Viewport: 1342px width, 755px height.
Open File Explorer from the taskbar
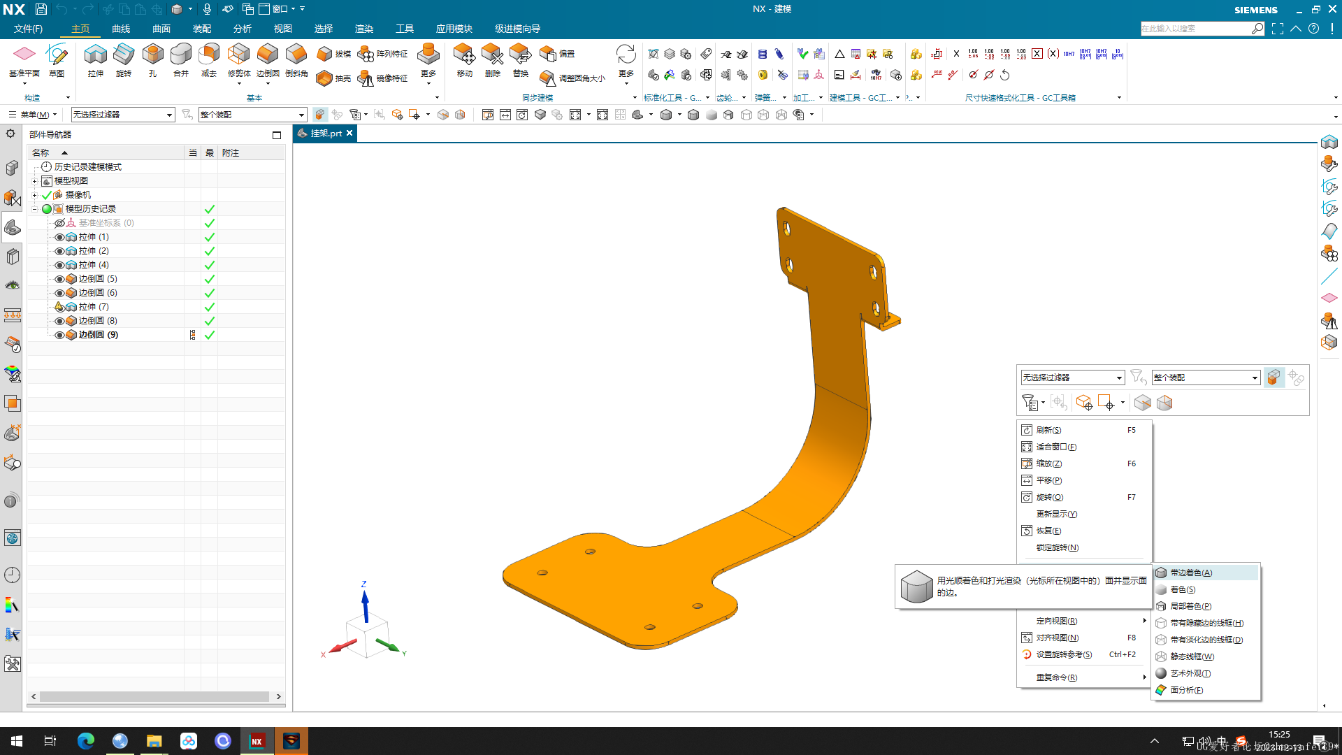pos(154,741)
